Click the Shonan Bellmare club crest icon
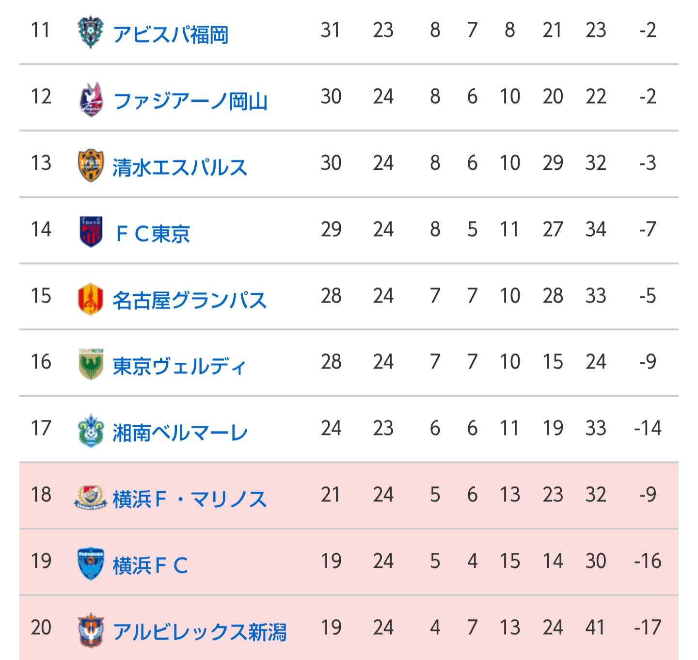Viewport: 698px width, 660px height. point(91,431)
